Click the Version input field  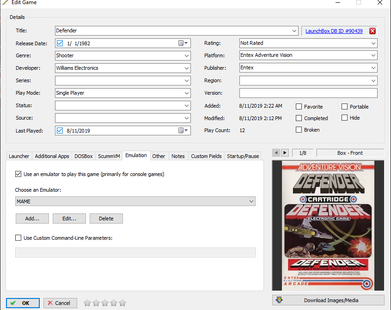[308, 93]
